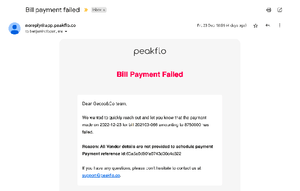Click the Payment reference id line

point(131,154)
